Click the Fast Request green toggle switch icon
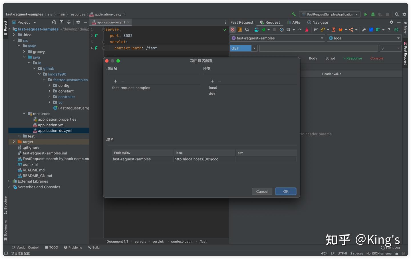 click(256, 30)
